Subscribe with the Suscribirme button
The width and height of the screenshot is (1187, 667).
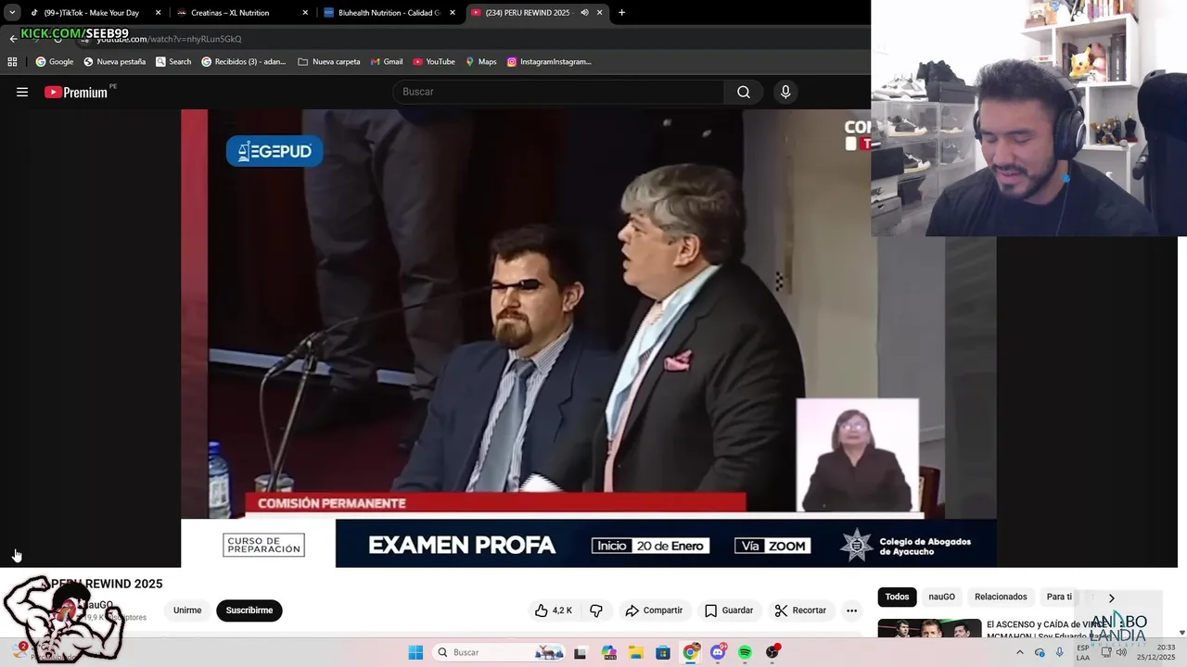pos(249,610)
